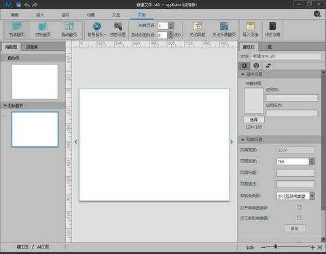The width and height of the screenshot is (326, 254).
Task: Open the gear settings property tab
Action: tap(244, 66)
